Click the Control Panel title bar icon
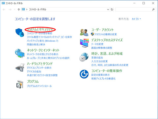This screenshot has width=158, height=119. click(x=3, y=3)
